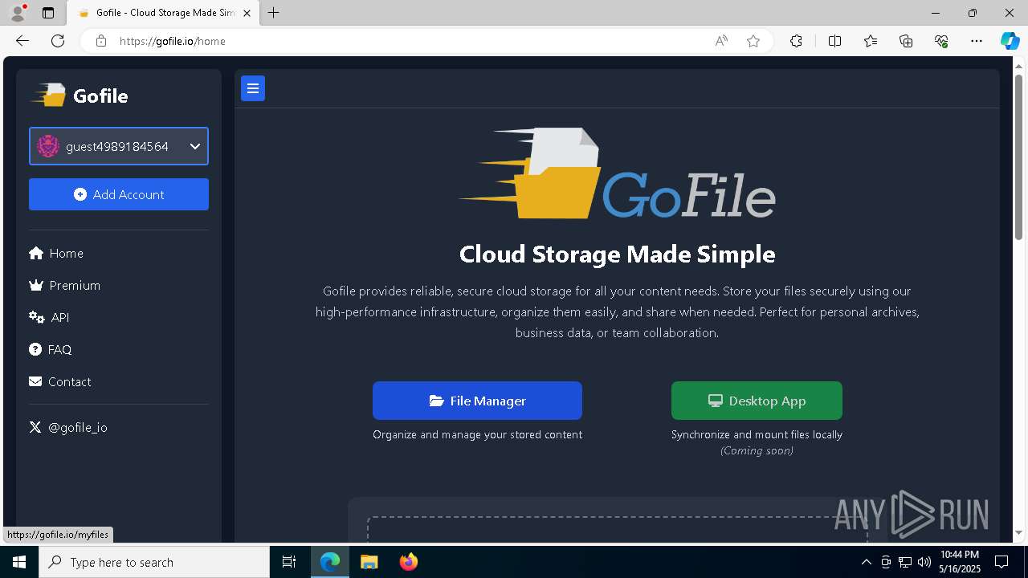Open Task View on the taskbar

pos(289,562)
